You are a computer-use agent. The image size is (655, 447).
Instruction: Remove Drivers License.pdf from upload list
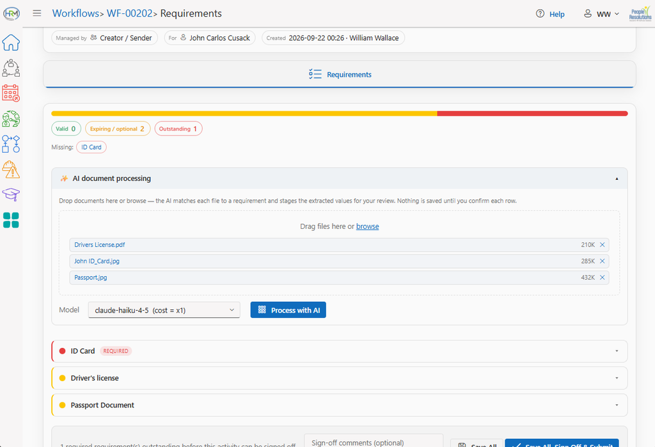point(602,245)
